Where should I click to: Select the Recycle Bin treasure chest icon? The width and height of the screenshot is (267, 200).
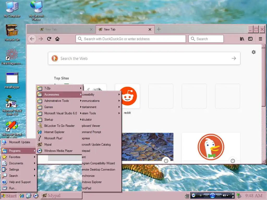tap(12, 33)
